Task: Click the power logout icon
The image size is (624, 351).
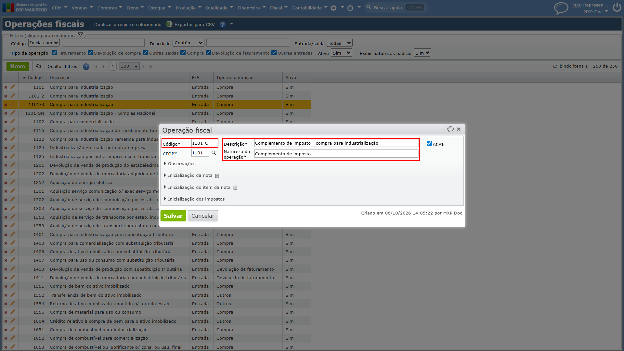Action: [617, 7]
